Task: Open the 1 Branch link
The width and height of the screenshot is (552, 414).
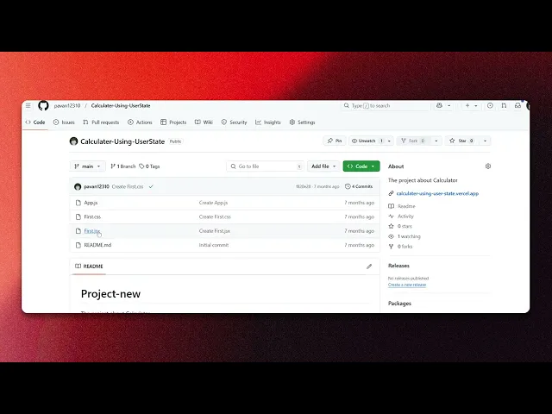Action: pyautogui.click(x=123, y=166)
